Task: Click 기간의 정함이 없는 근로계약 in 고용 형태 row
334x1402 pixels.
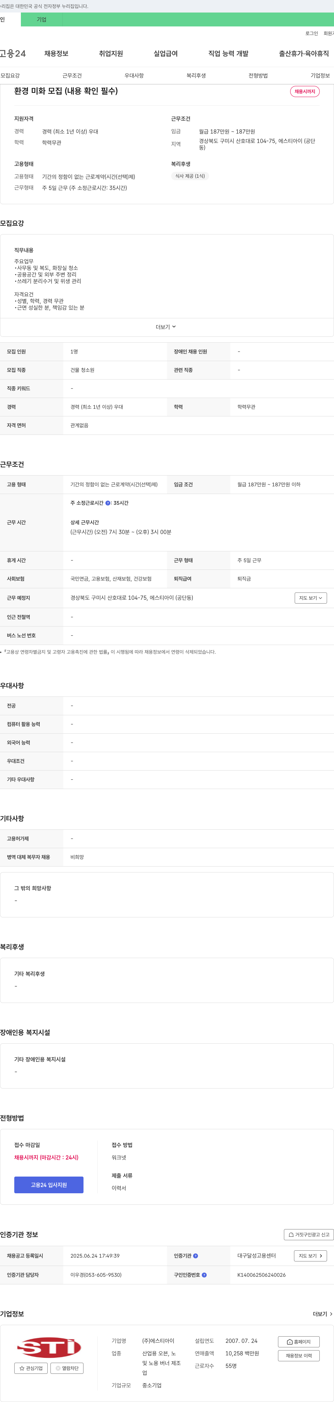Action: pyautogui.click(x=114, y=484)
